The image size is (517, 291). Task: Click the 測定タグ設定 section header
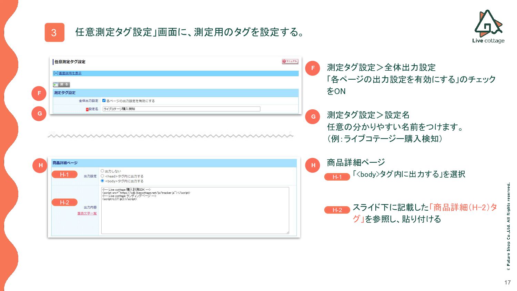(x=176, y=93)
